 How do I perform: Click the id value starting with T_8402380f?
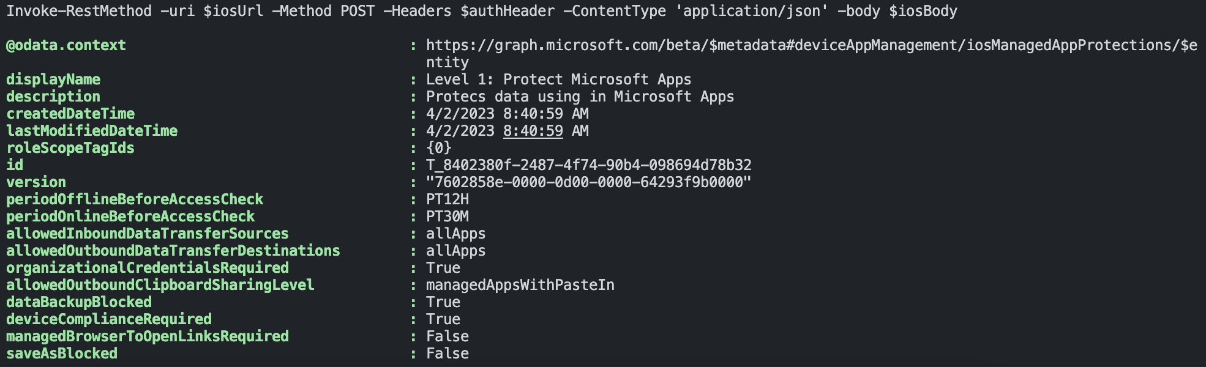coord(588,165)
